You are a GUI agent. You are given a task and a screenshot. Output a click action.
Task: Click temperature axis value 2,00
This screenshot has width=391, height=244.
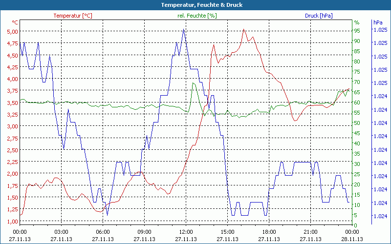click(13, 174)
